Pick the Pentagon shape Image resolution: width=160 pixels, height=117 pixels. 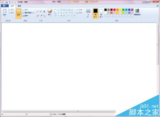click(61, 13)
